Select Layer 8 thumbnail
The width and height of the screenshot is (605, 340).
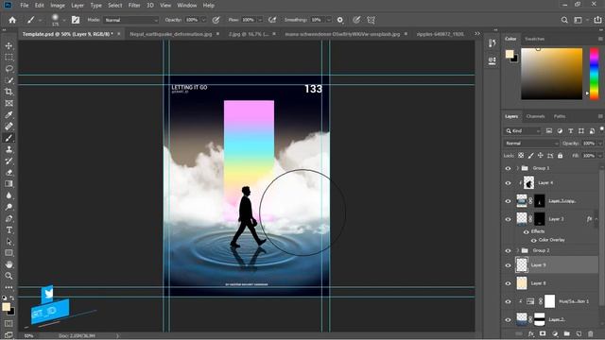[522, 283]
